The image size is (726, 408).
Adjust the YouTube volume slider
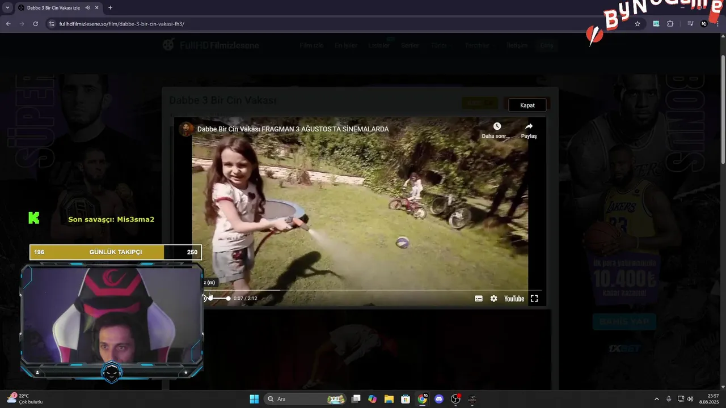tap(219, 298)
